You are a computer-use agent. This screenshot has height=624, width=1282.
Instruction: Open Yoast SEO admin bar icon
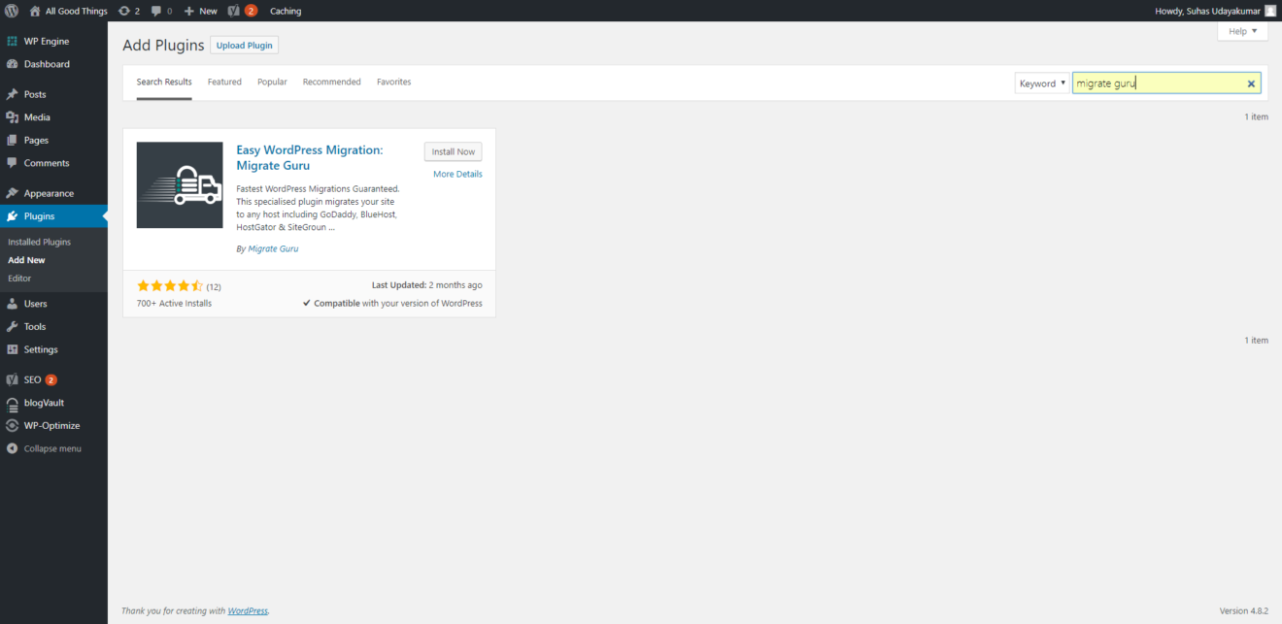pos(243,11)
